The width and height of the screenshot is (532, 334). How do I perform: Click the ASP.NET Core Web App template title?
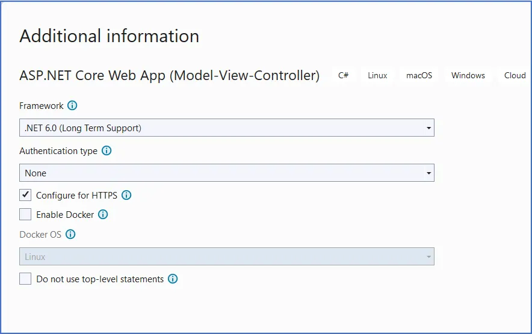(169, 75)
